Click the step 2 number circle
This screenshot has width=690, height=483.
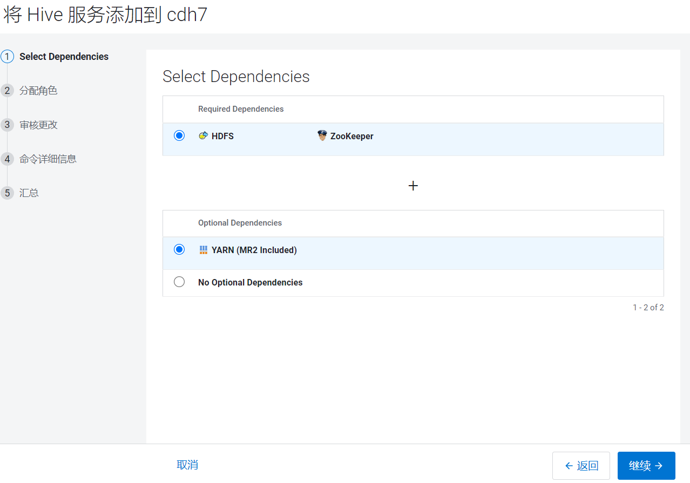click(x=7, y=91)
